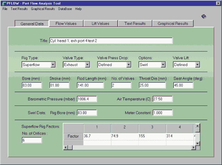222x165 pixels.
Task: Select the factor cell 74.9
Action: tap(125, 136)
